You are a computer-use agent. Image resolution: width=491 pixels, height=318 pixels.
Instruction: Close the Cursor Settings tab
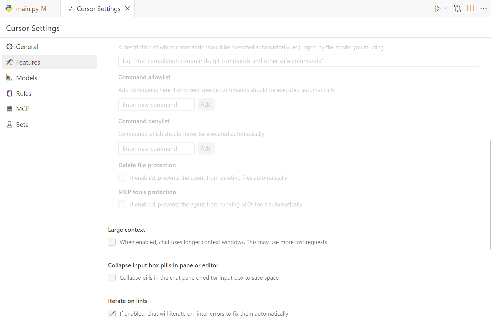click(x=127, y=9)
